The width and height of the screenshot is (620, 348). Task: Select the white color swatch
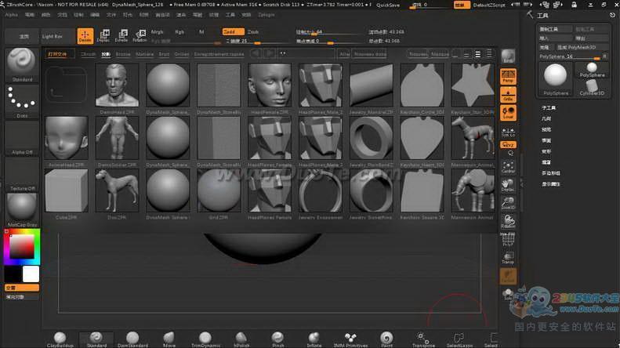tap(31, 274)
